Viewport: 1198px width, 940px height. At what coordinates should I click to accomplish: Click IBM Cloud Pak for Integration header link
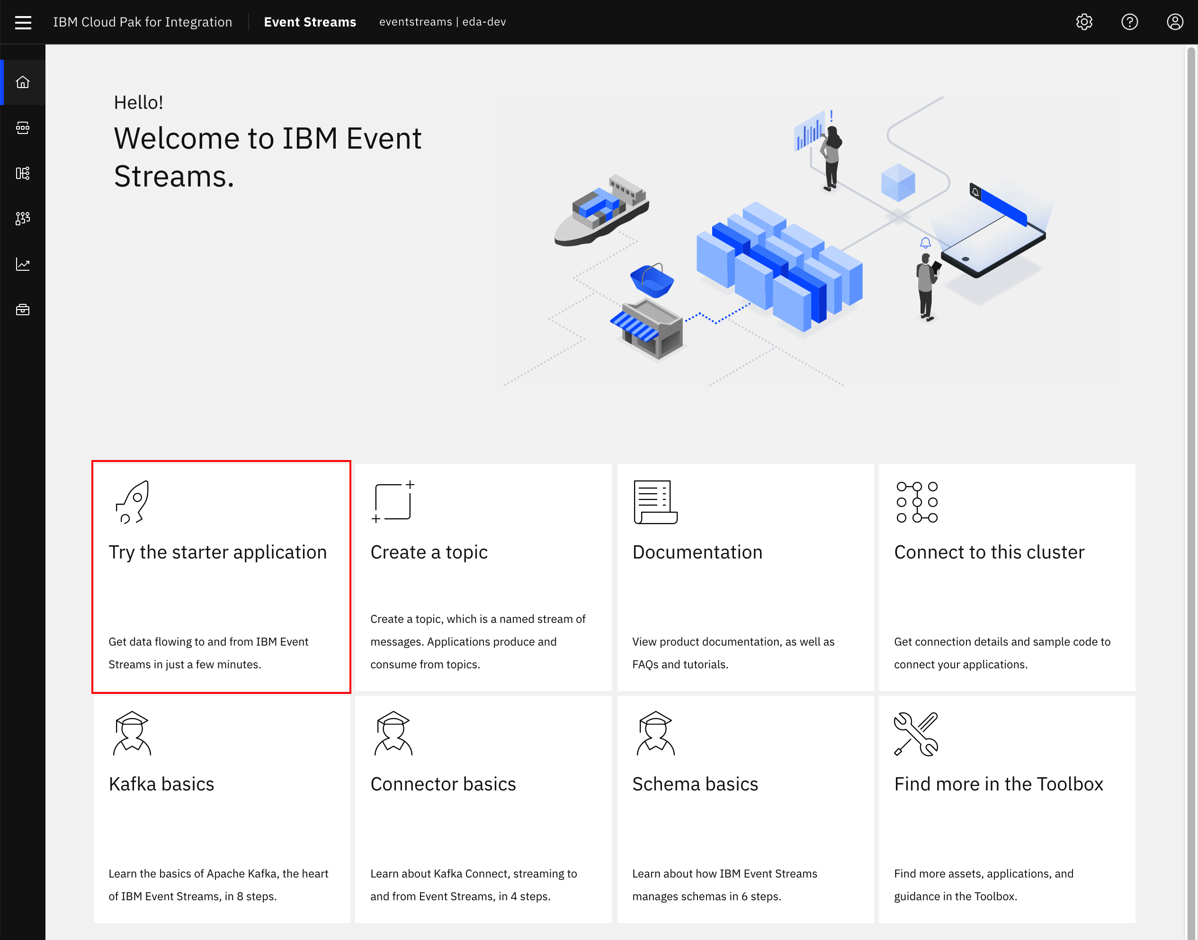click(143, 22)
